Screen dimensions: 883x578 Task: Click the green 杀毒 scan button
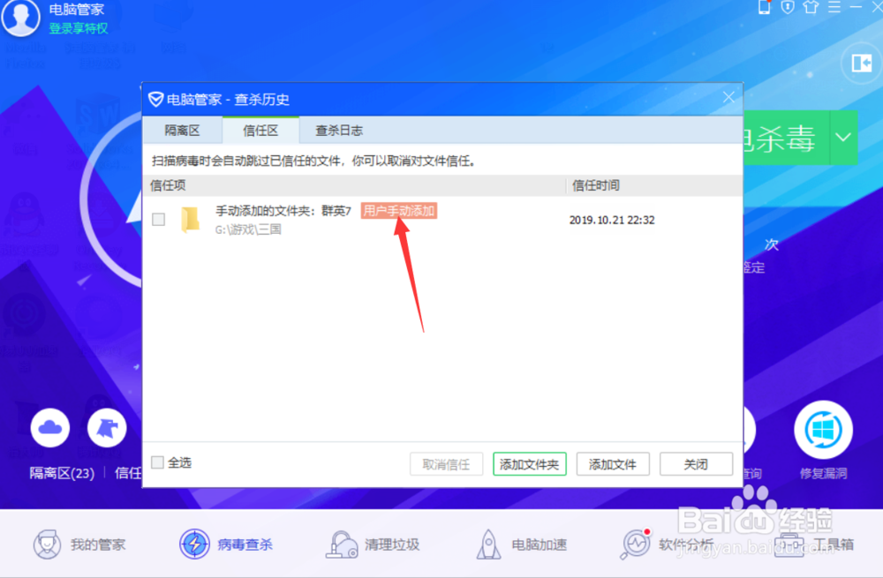(x=786, y=138)
